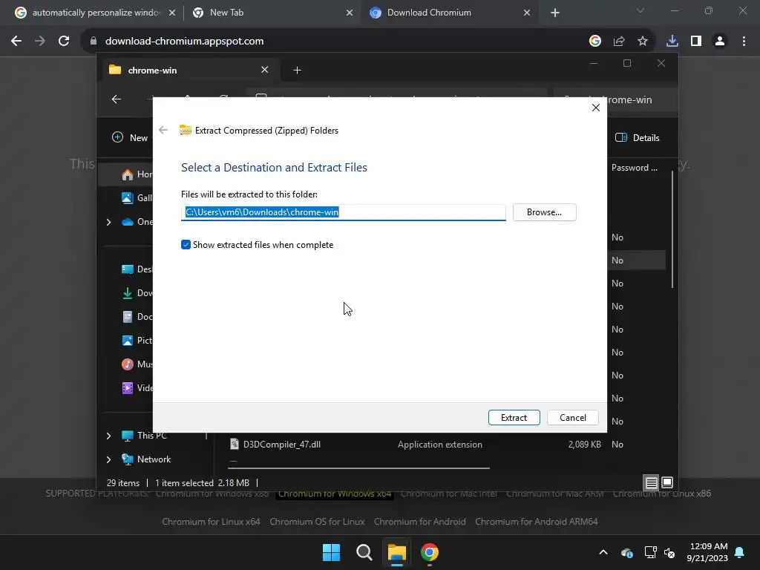Open the tab search chevron

(x=641, y=10)
